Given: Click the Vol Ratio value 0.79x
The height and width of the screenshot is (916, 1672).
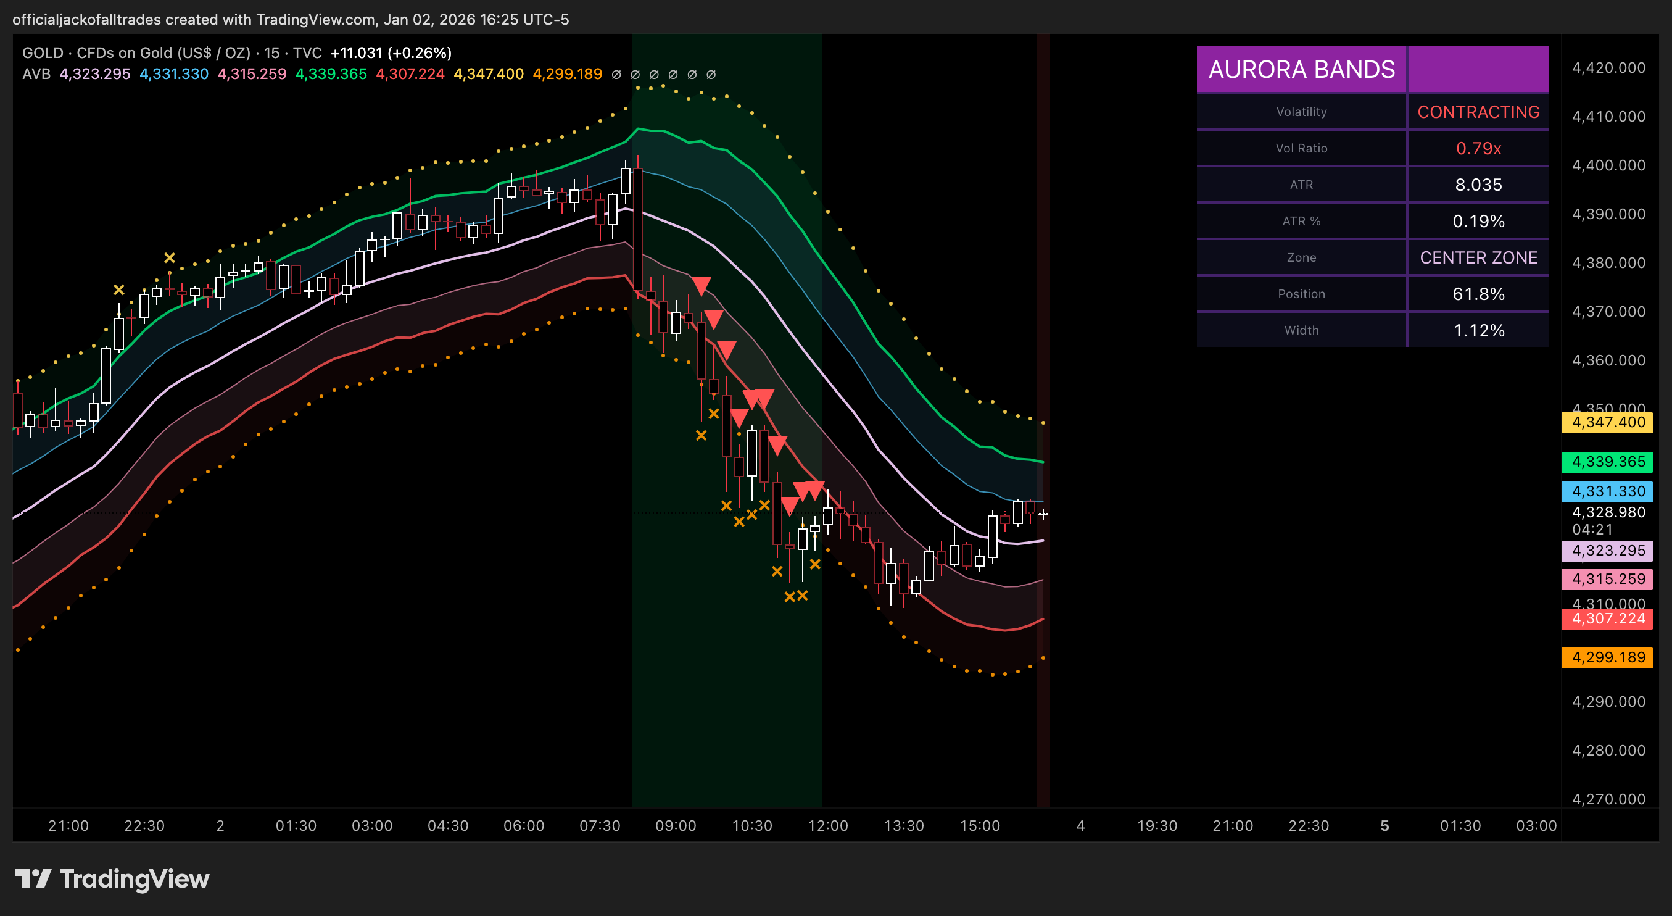Looking at the screenshot, I should [1478, 148].
